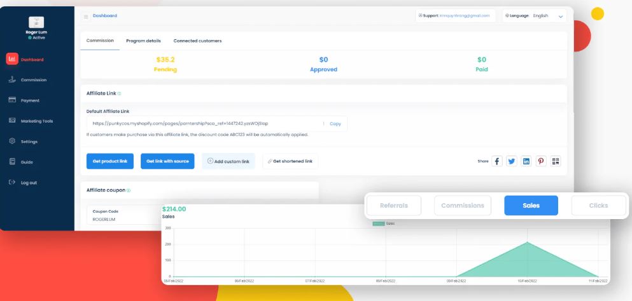Open Settings gear icon in sidebar

click(12, 141)
